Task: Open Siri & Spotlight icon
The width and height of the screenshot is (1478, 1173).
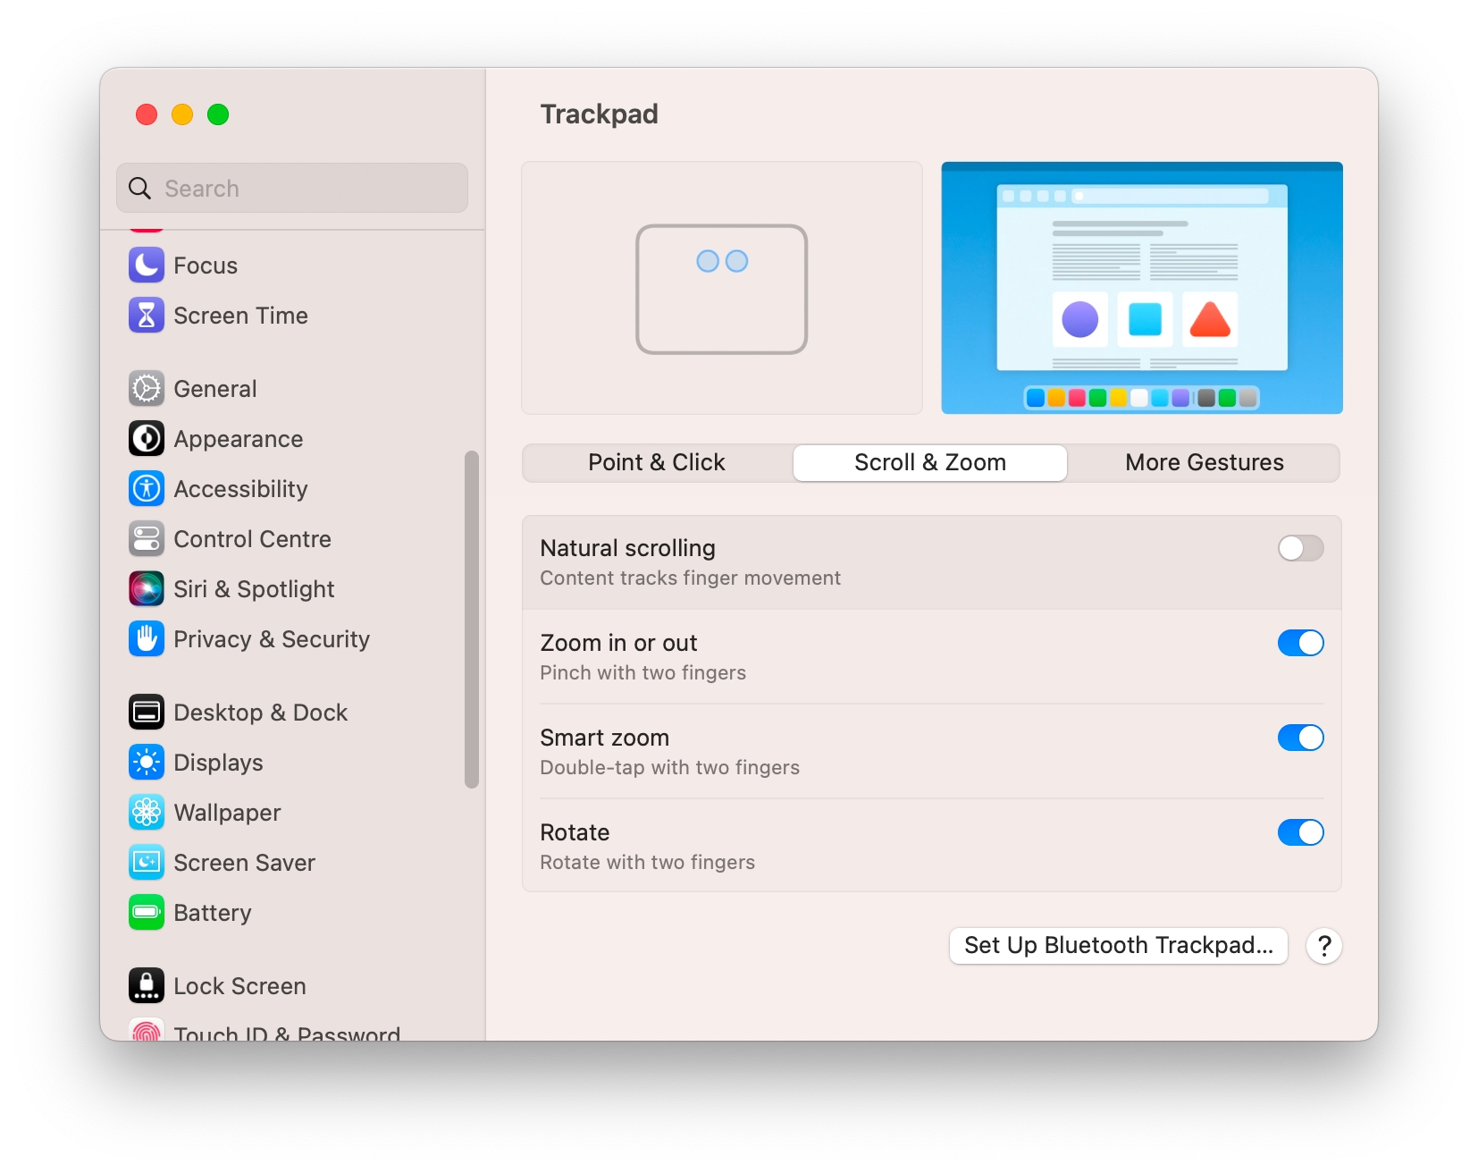Action: [147, 589]
